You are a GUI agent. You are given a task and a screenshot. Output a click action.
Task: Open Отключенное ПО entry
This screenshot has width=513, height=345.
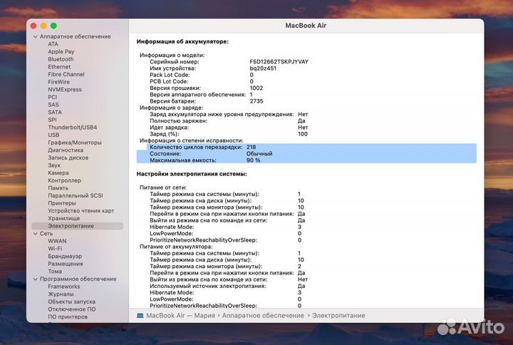click(x=72, y=309)
